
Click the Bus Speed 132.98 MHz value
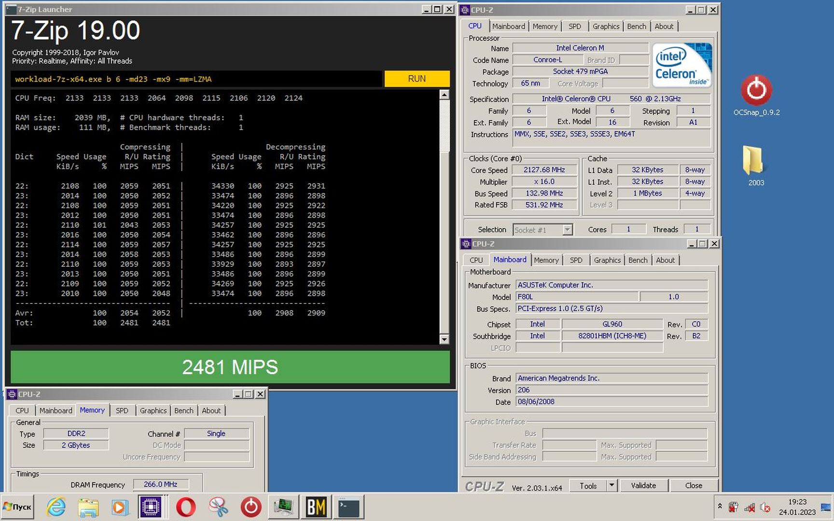point(544,193)
